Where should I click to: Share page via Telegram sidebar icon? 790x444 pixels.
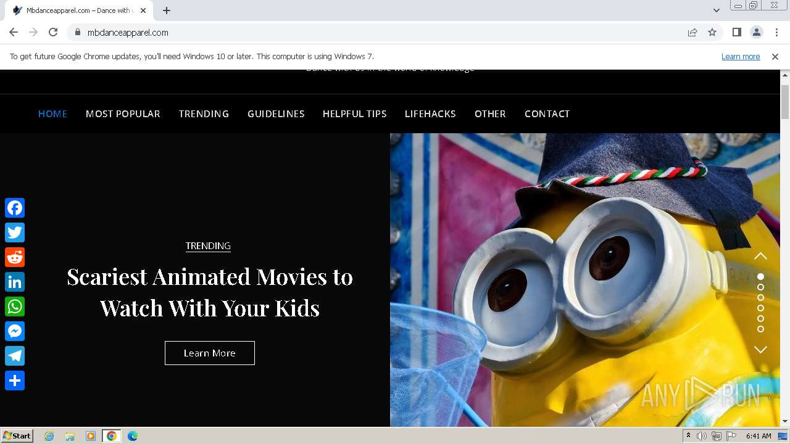point(15,356)
